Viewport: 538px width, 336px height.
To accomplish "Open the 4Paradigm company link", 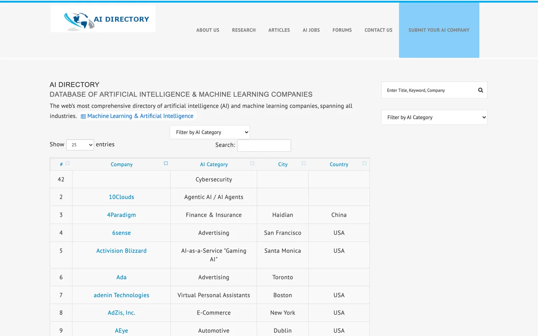I will 121,215.
